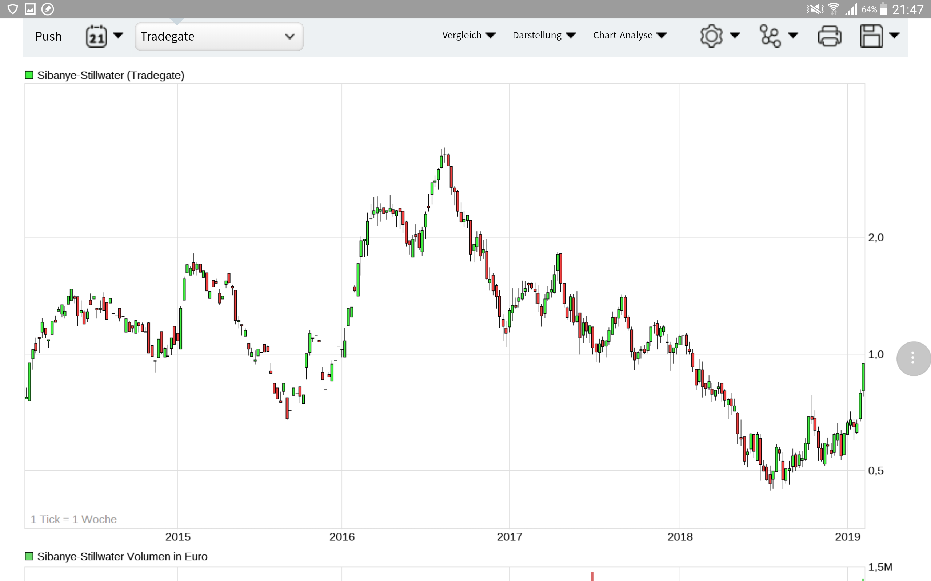Expand arrow next to calendar icon
931x581 pixels.
tap(118, 36)
